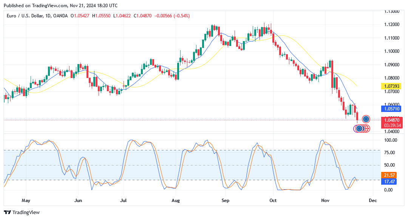Click the Aug label on the time axis
This screenshot has height=219, width=408.
[176, 201]
